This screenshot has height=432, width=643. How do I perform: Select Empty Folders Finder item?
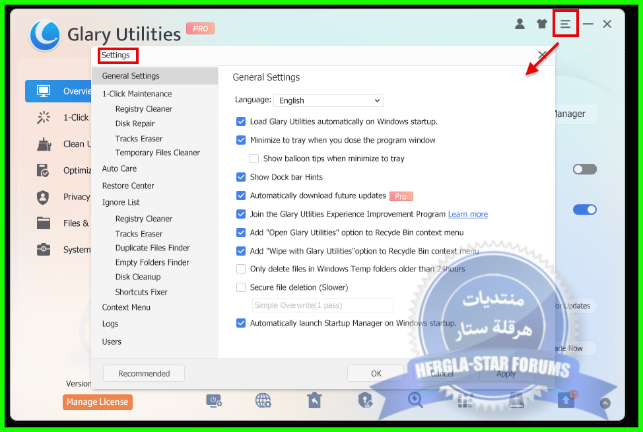tap(152, 262)
